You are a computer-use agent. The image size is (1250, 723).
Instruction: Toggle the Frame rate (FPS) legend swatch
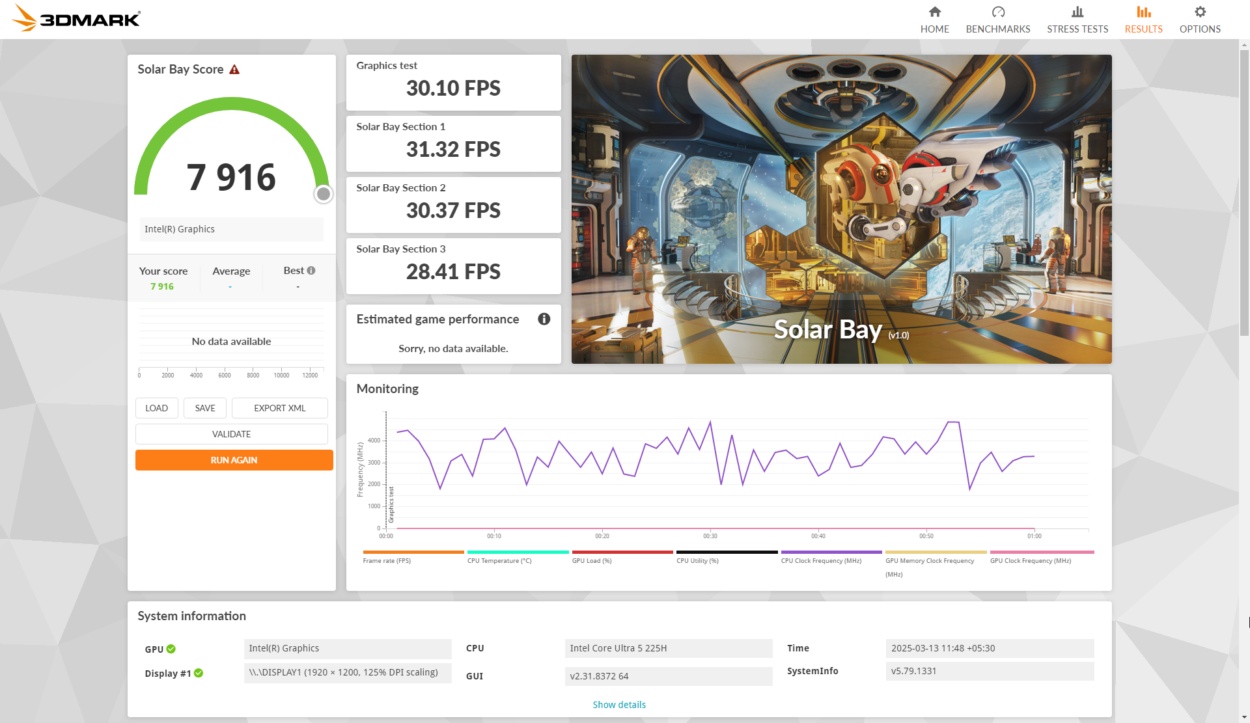413,552
